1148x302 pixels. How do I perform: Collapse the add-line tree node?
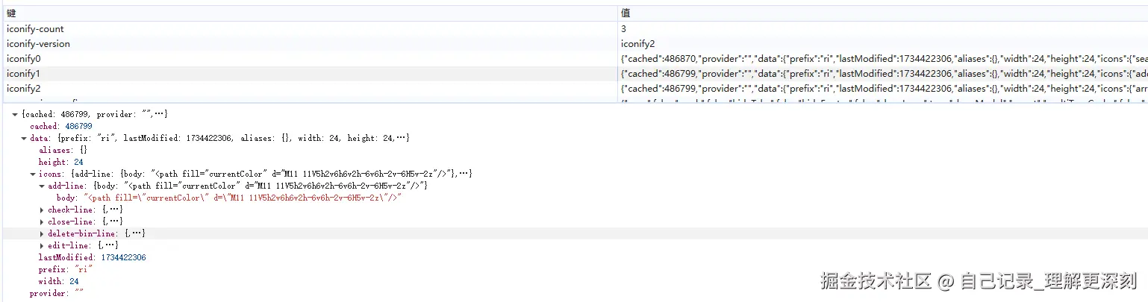click(x=42, y=186)
